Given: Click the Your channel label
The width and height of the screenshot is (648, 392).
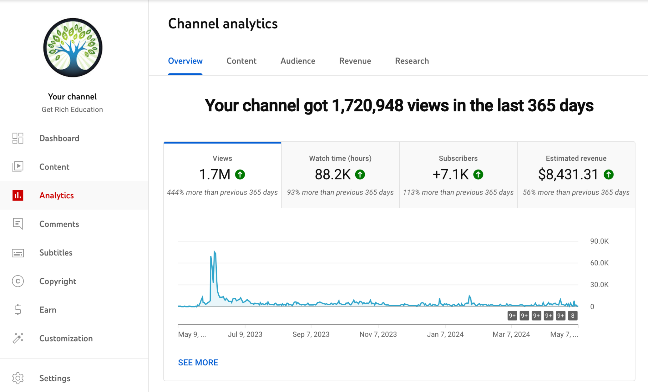Looking at the screenshot, I should point(72,96).
